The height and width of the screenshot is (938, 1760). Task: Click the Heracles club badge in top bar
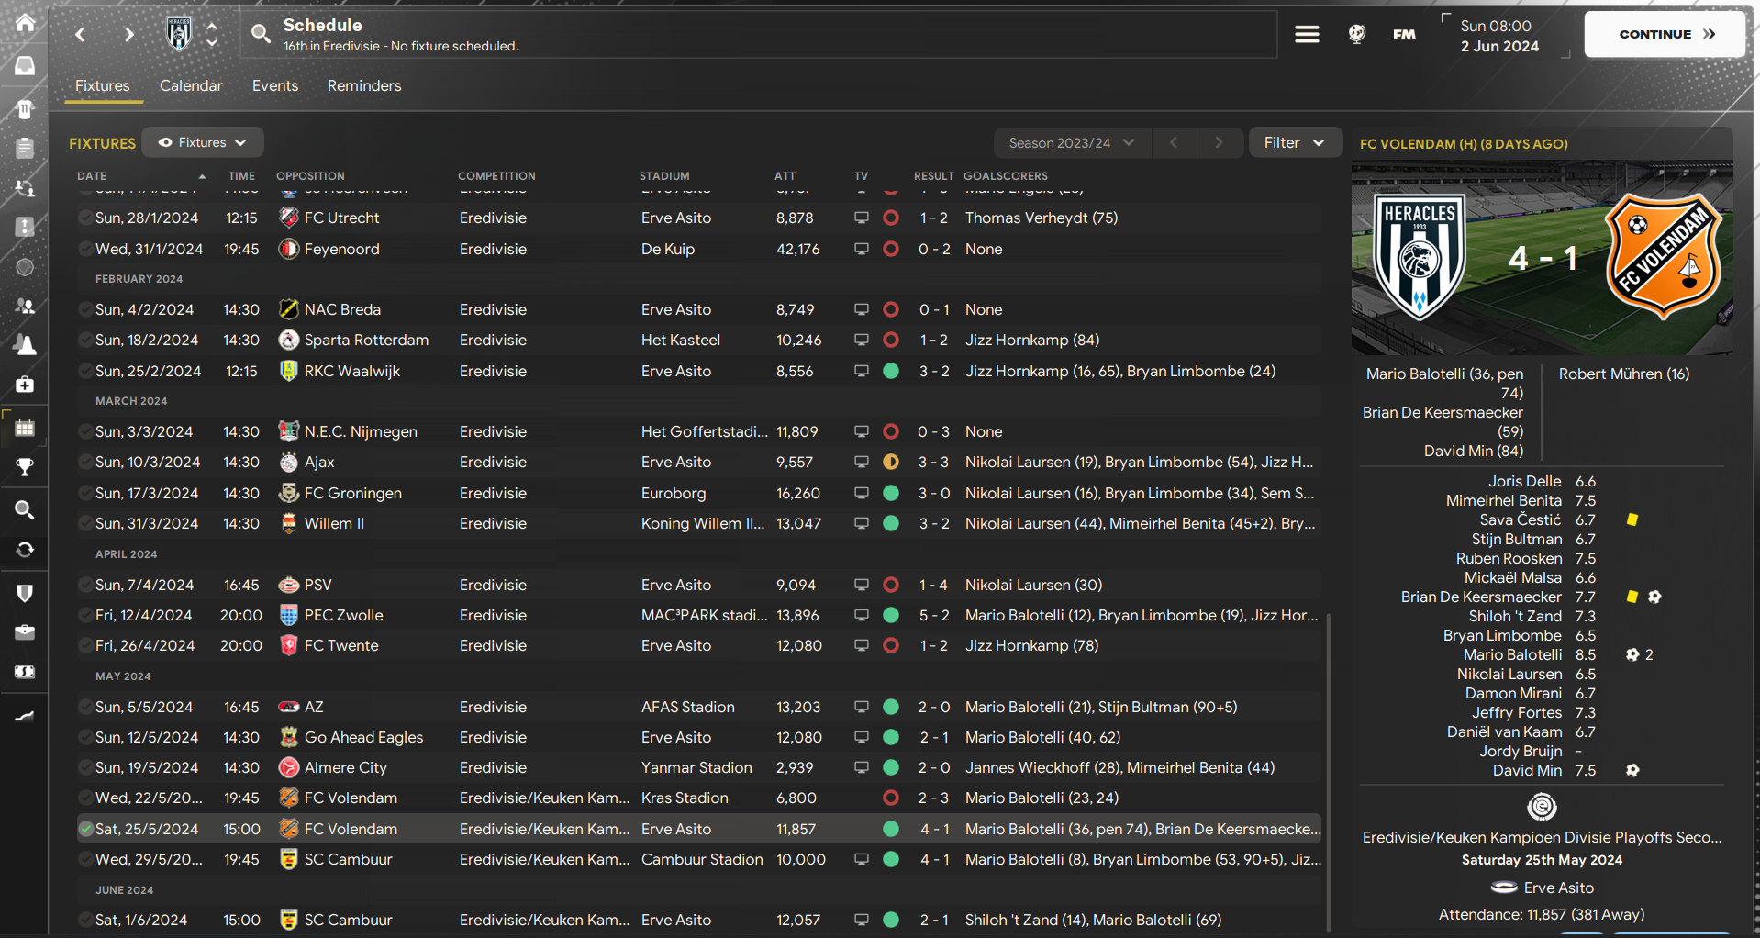(x=179, y=34)
